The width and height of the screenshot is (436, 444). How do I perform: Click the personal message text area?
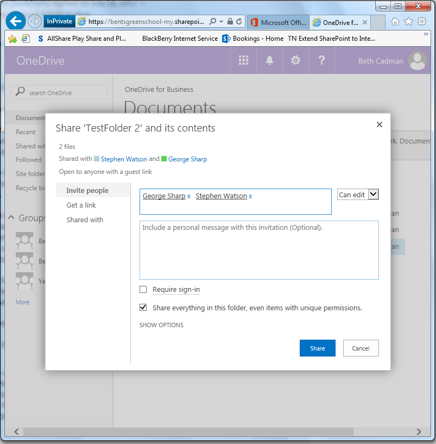(x=259, y=251)
